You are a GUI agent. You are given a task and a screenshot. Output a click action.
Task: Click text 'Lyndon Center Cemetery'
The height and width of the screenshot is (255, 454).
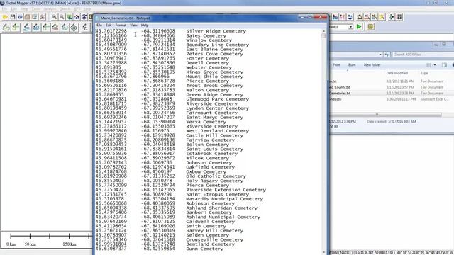click(x=218, y=108)
